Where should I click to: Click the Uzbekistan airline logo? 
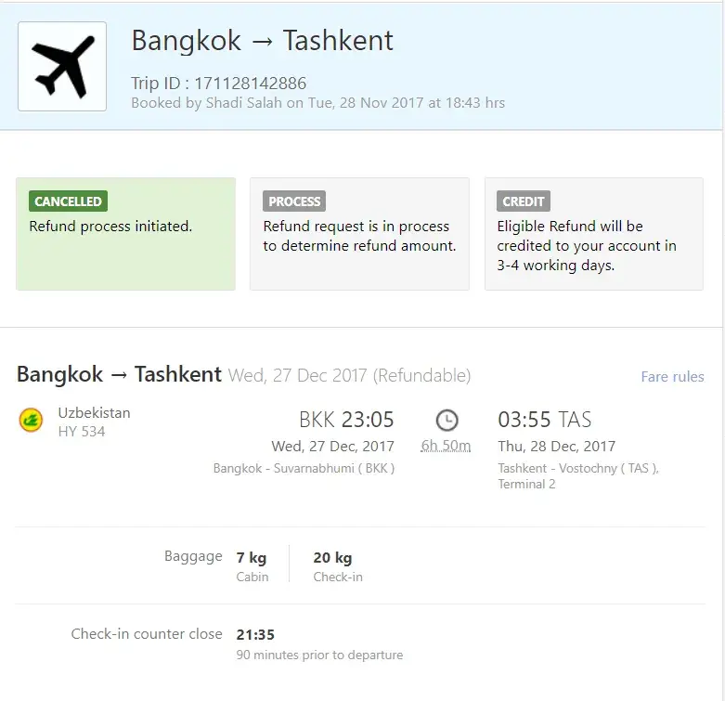pyautogui.click(x=31, y=421)
